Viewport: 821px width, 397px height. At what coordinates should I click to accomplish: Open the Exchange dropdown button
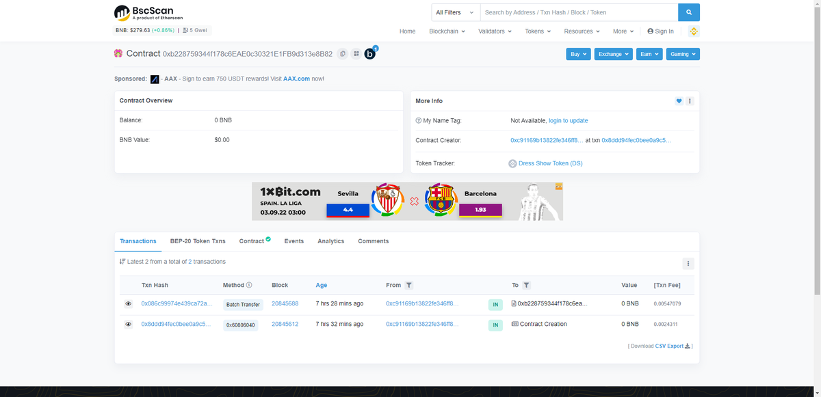[x=613, y=54]
